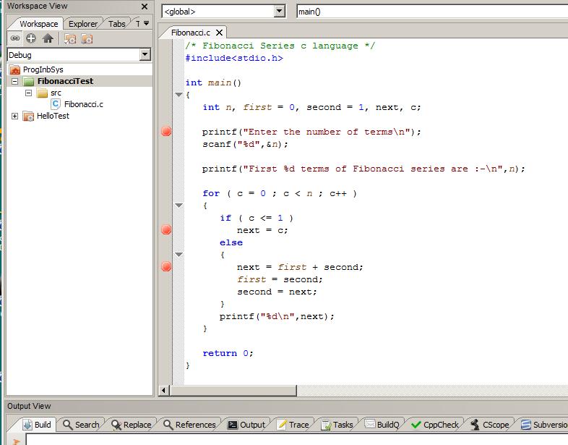Click the 'int main()' declaration line
This screenshot has width=568, height=445.
click(213, 82)
